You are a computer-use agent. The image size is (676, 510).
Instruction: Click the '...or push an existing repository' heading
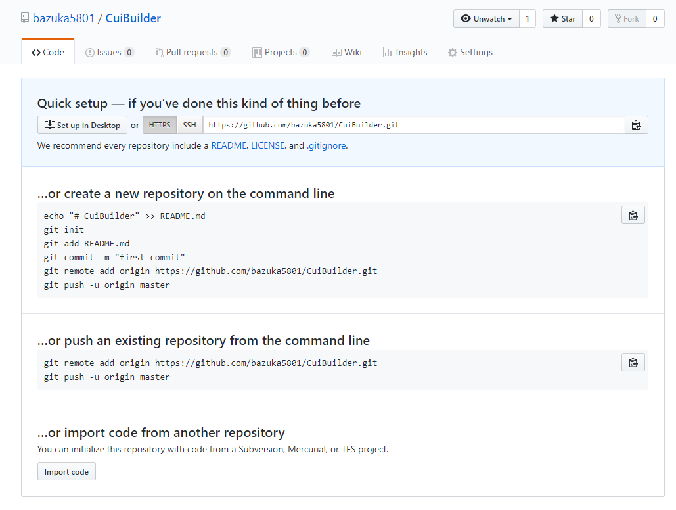(x=204, y=341)
